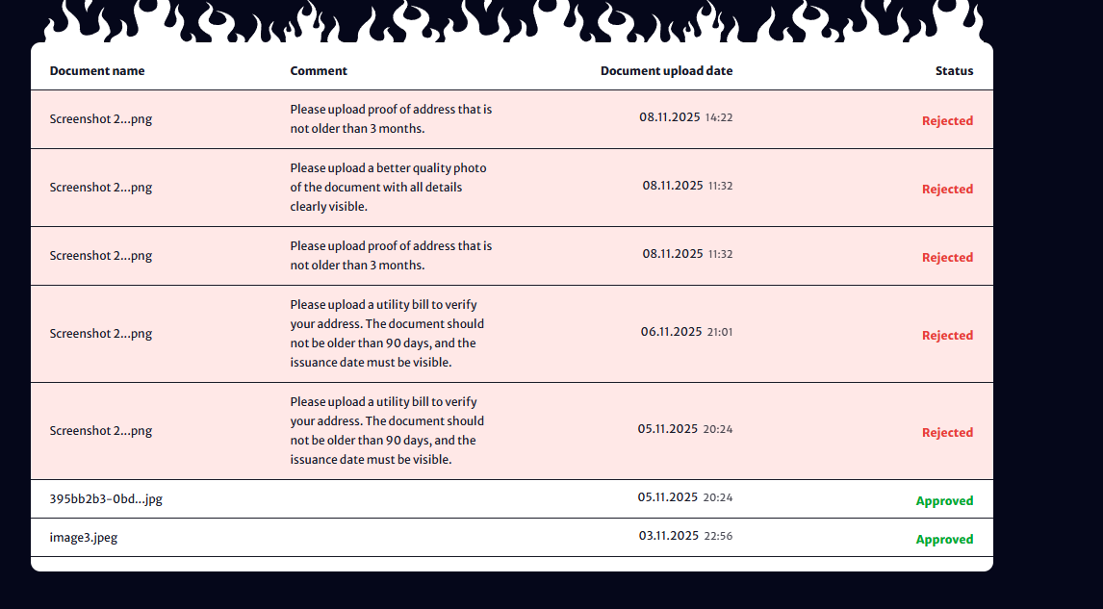Click the "Status" column header
Viewport: 1103px width, 609px height.
point(954,71)
